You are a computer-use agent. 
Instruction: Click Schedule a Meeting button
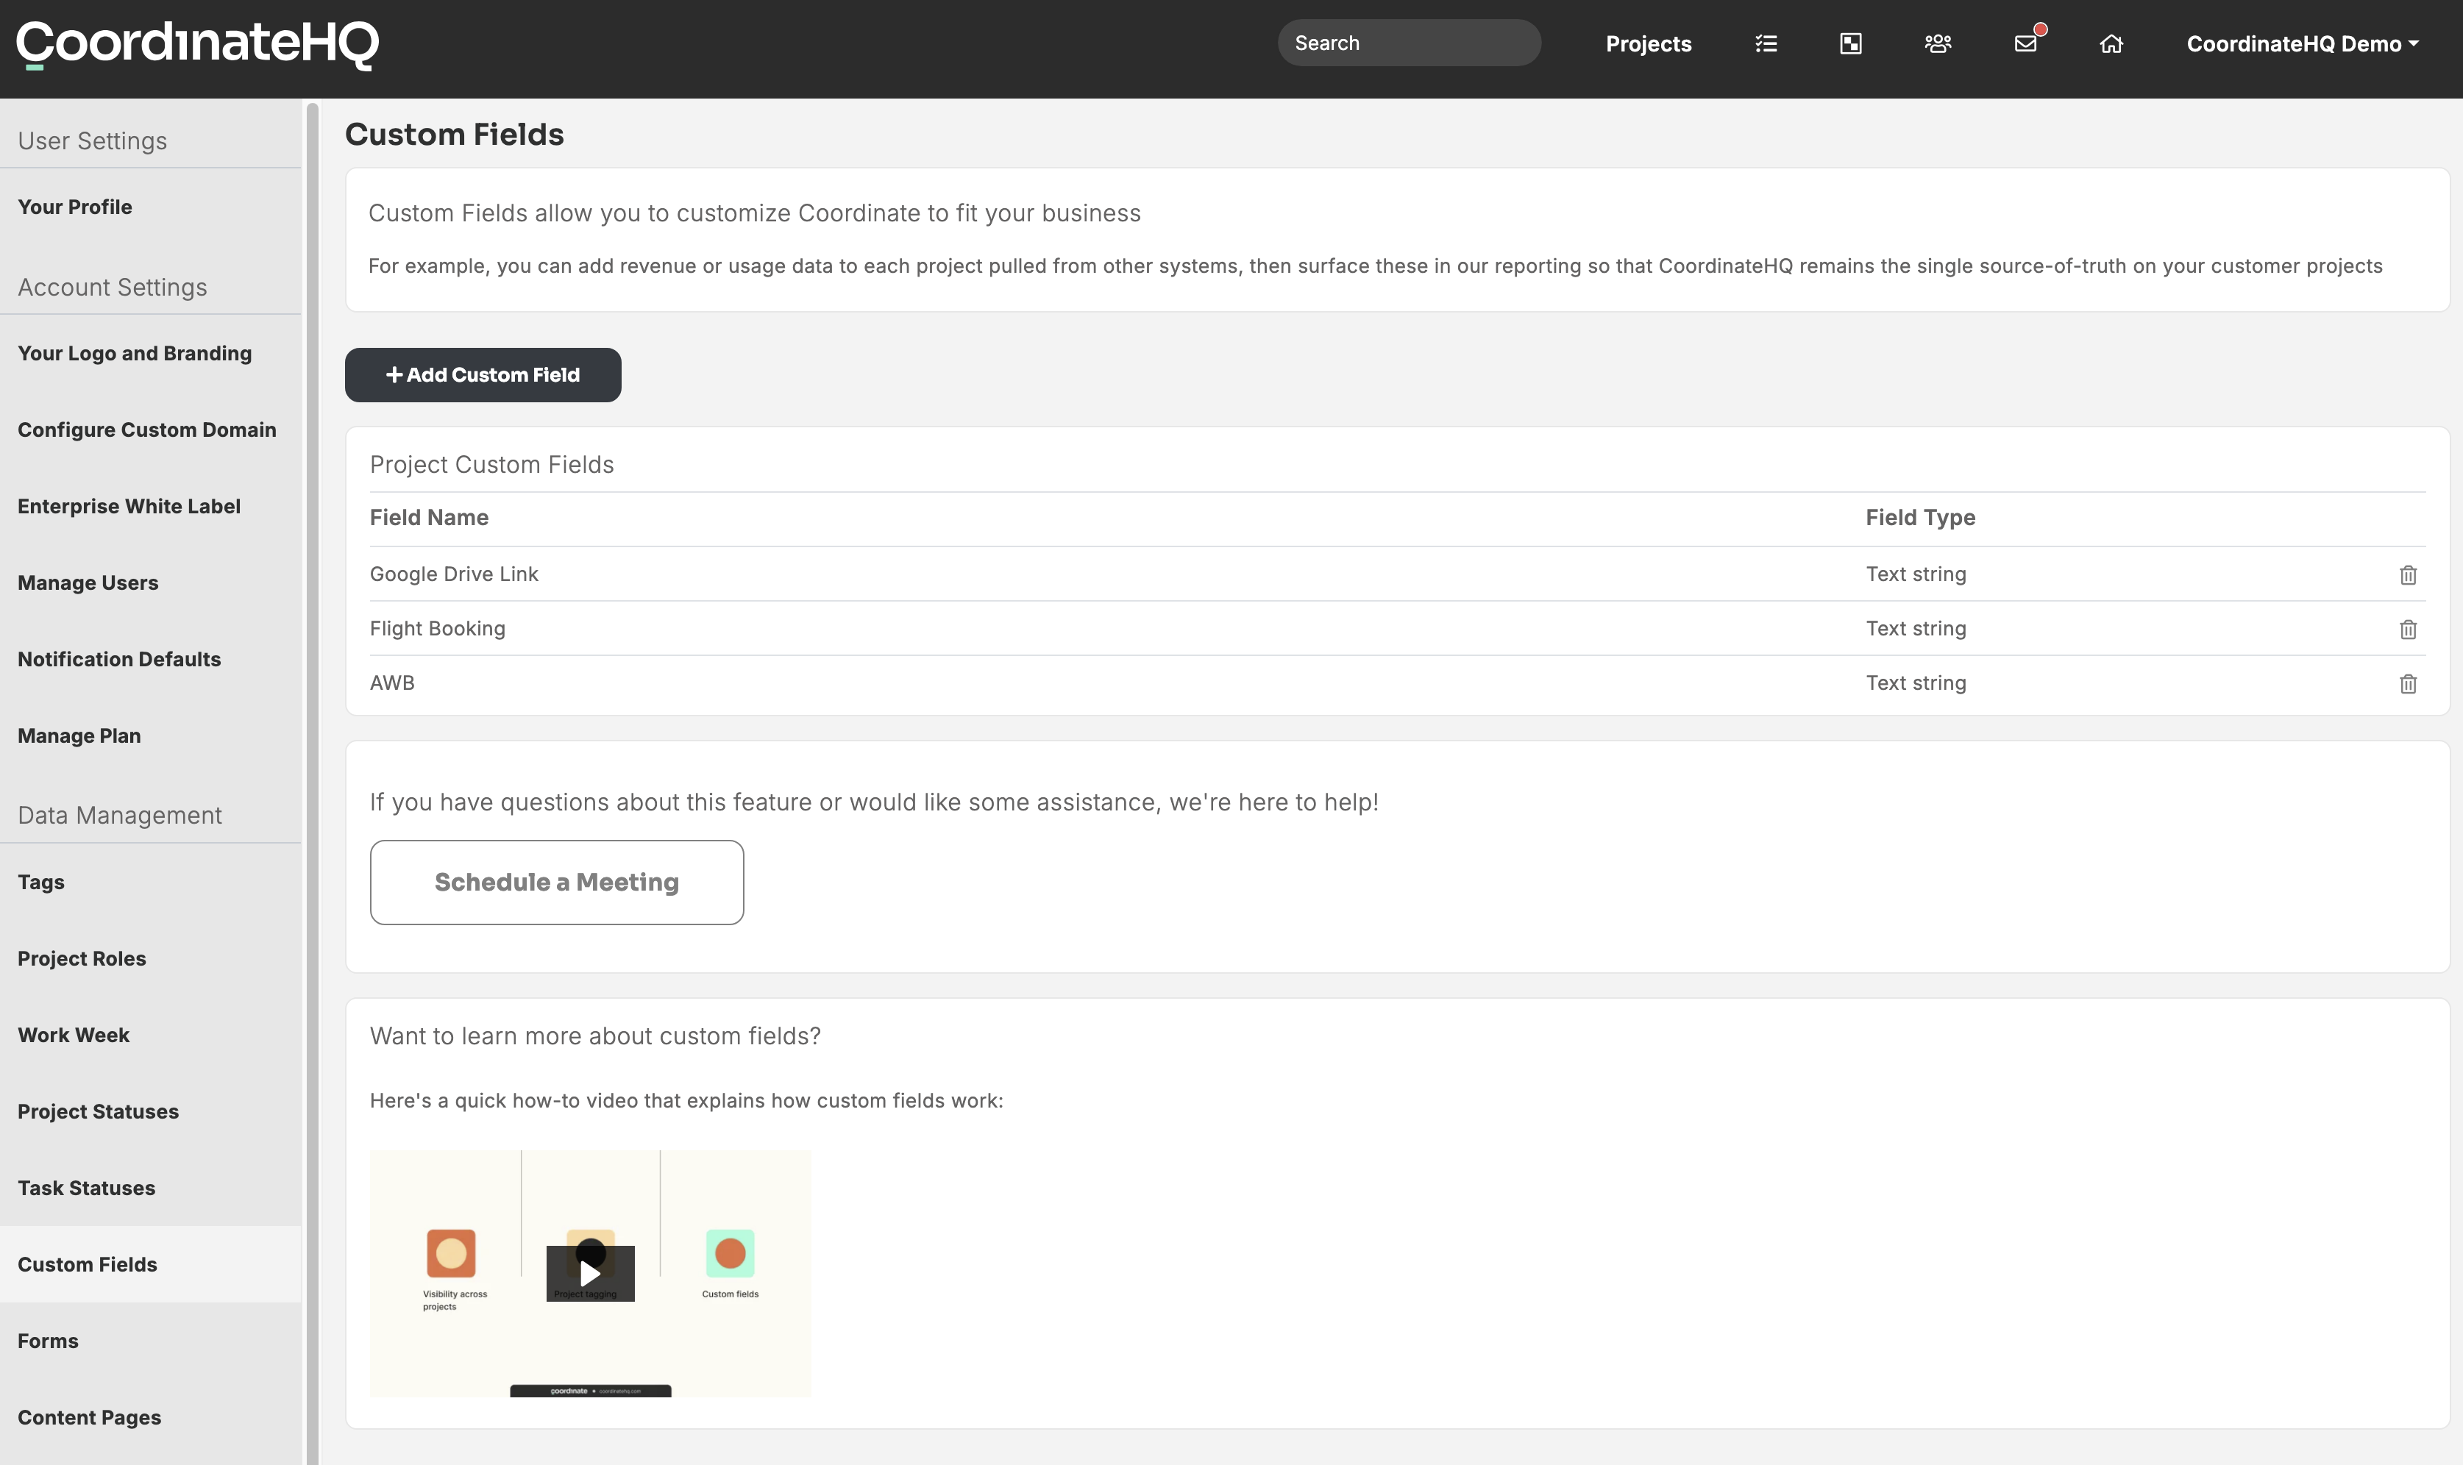pyautogui.click(x=557, y=883)
